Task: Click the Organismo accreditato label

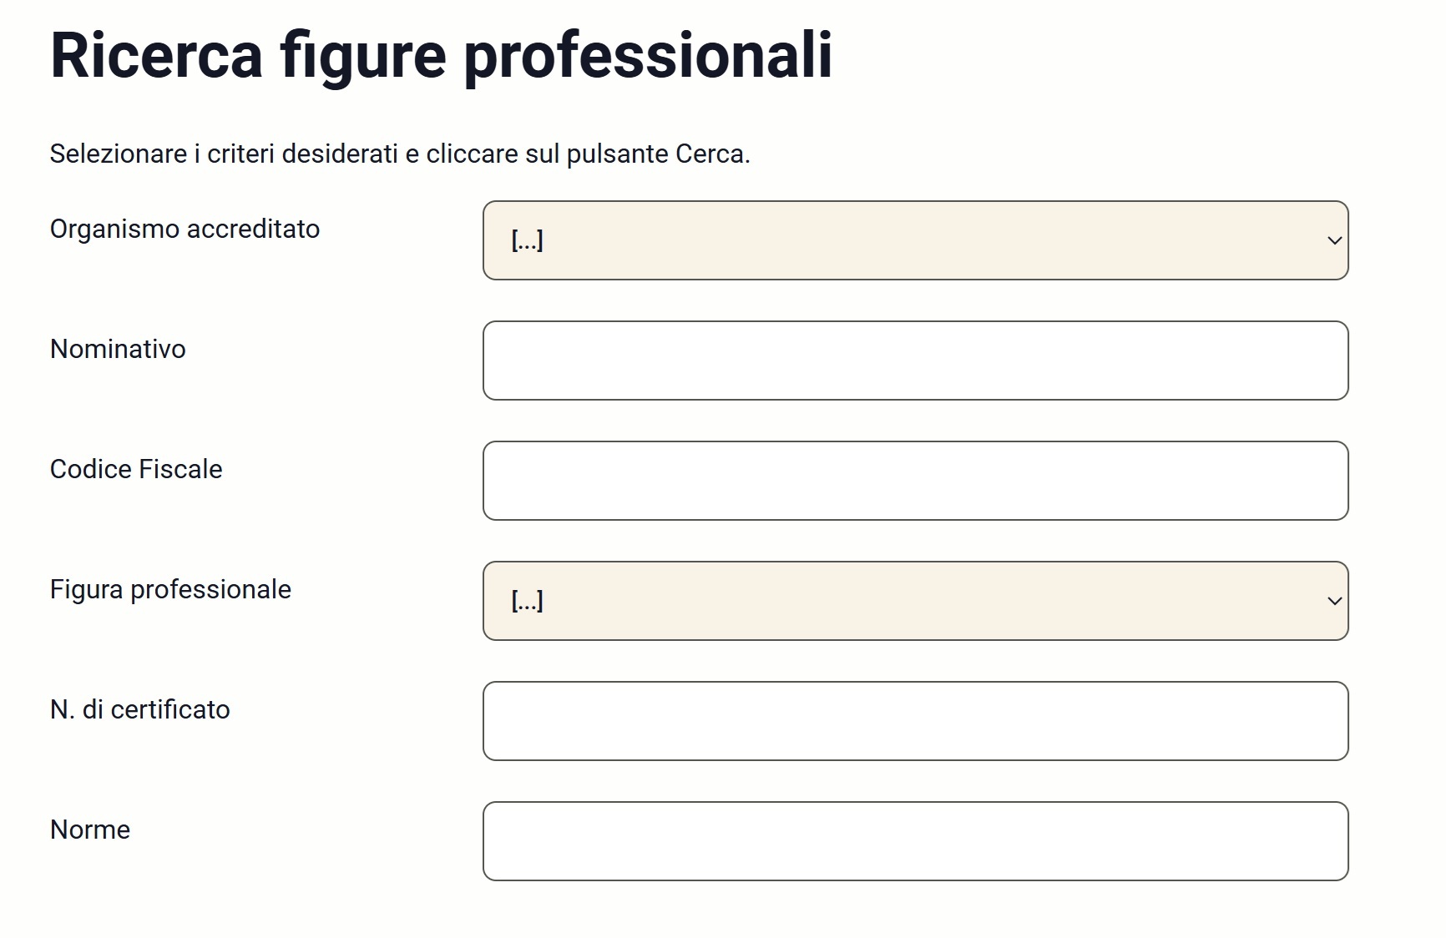Action: [x=185, y=229]
